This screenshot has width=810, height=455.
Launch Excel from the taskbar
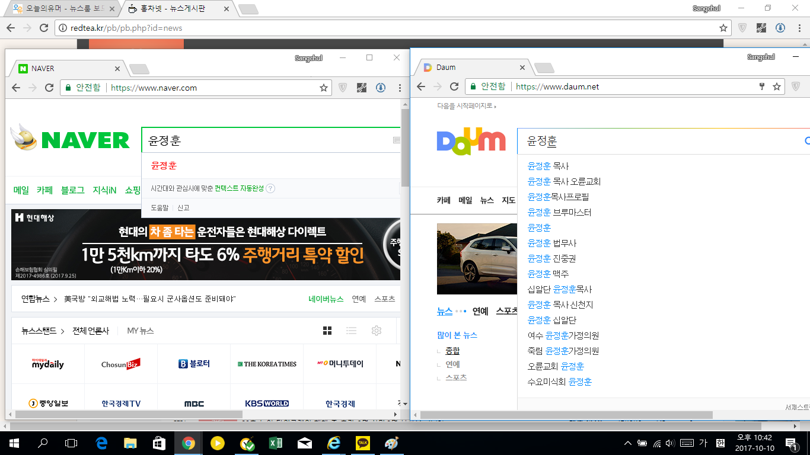click(x=276, y=443)
